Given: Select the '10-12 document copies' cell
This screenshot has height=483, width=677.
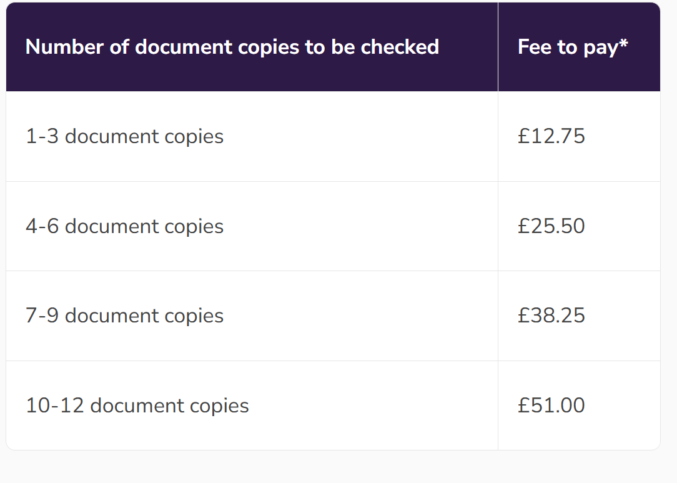Looking at the screenshot, I should 137,406.
